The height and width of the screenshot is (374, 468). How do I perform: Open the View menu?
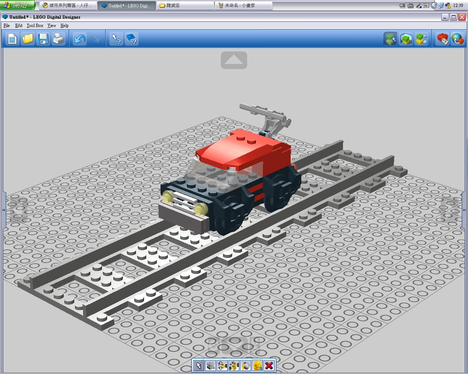(x=52, y=26)
